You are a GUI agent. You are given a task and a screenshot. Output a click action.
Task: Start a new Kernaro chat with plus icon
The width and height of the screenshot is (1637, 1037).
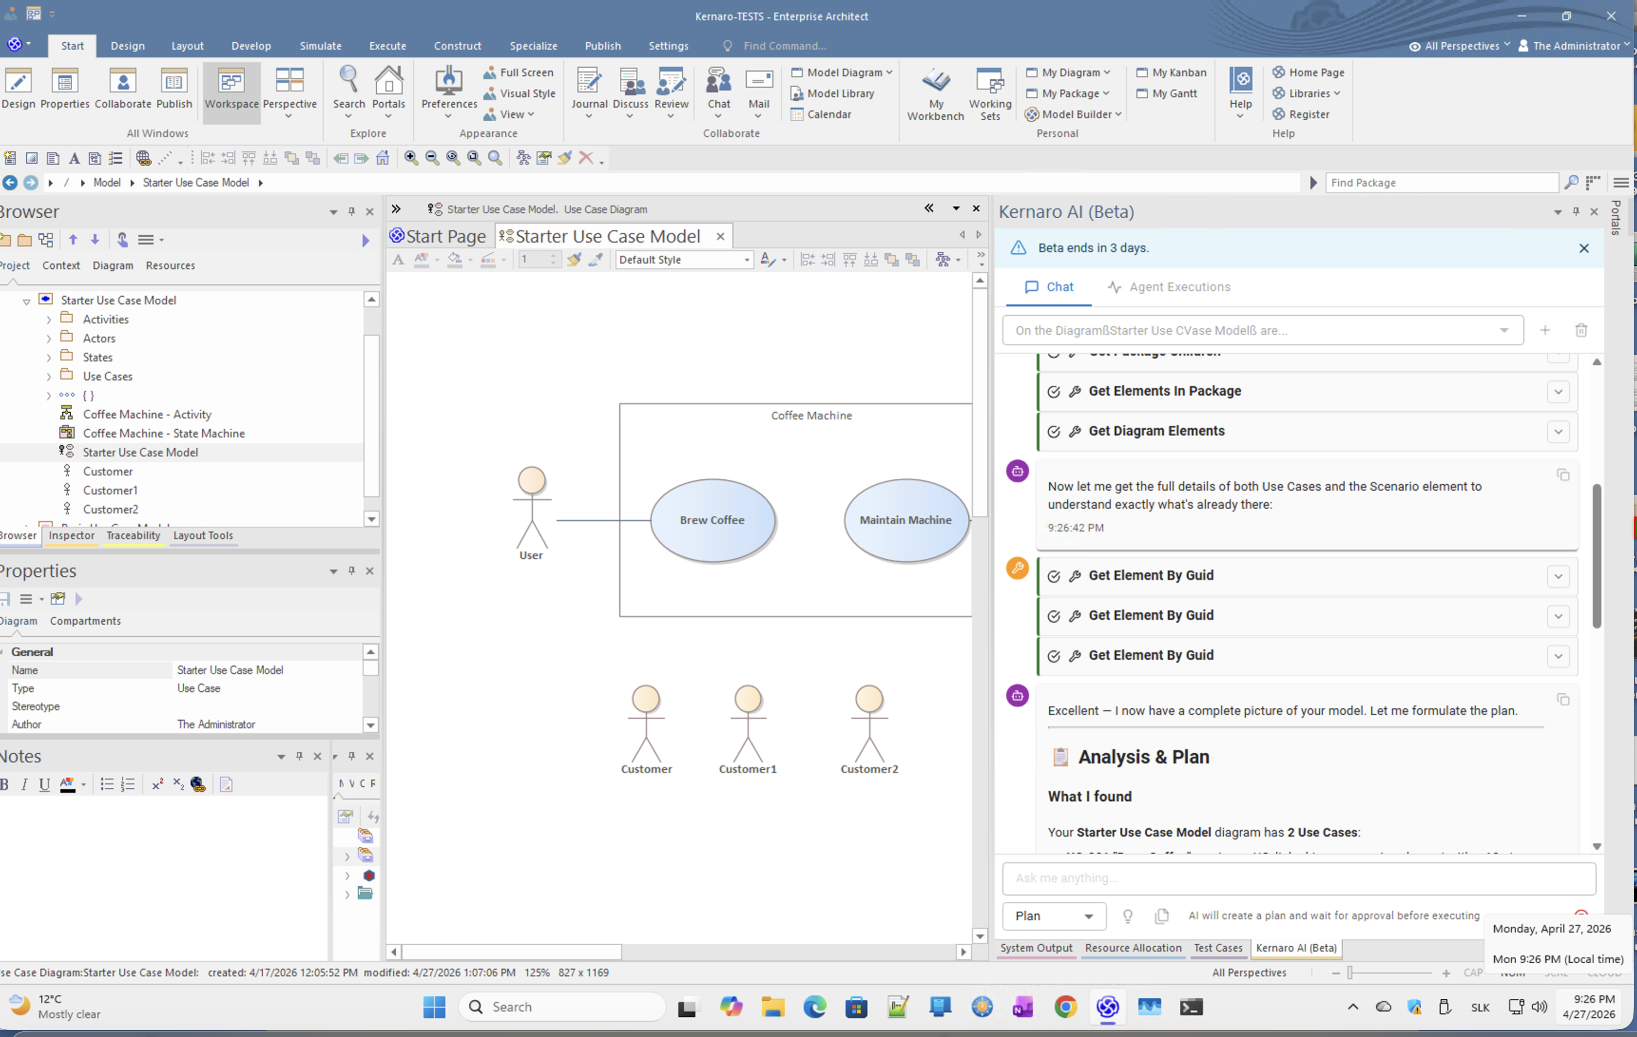pos(1545,330)
